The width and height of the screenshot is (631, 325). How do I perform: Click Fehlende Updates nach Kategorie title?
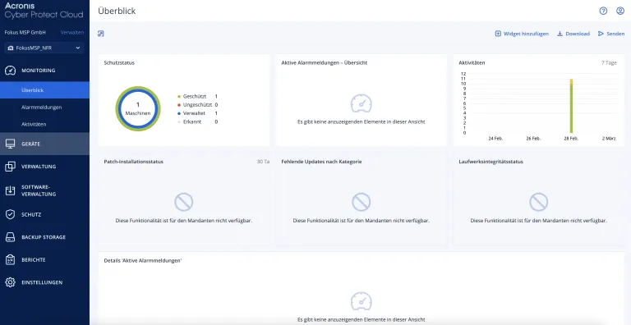[x=321, y=162]
